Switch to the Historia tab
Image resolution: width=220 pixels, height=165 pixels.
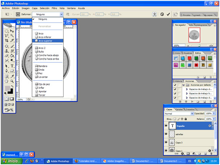pyautogui.click(x=178, y=81)
